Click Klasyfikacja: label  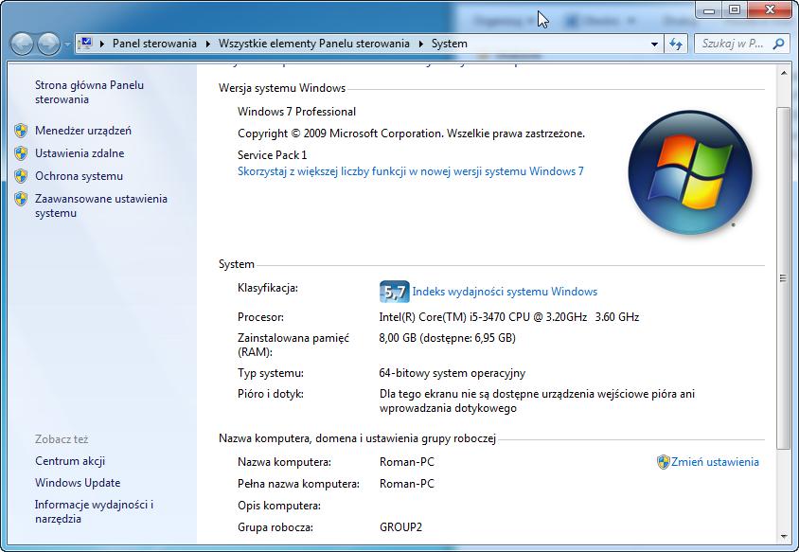click(x=268, y=288)
